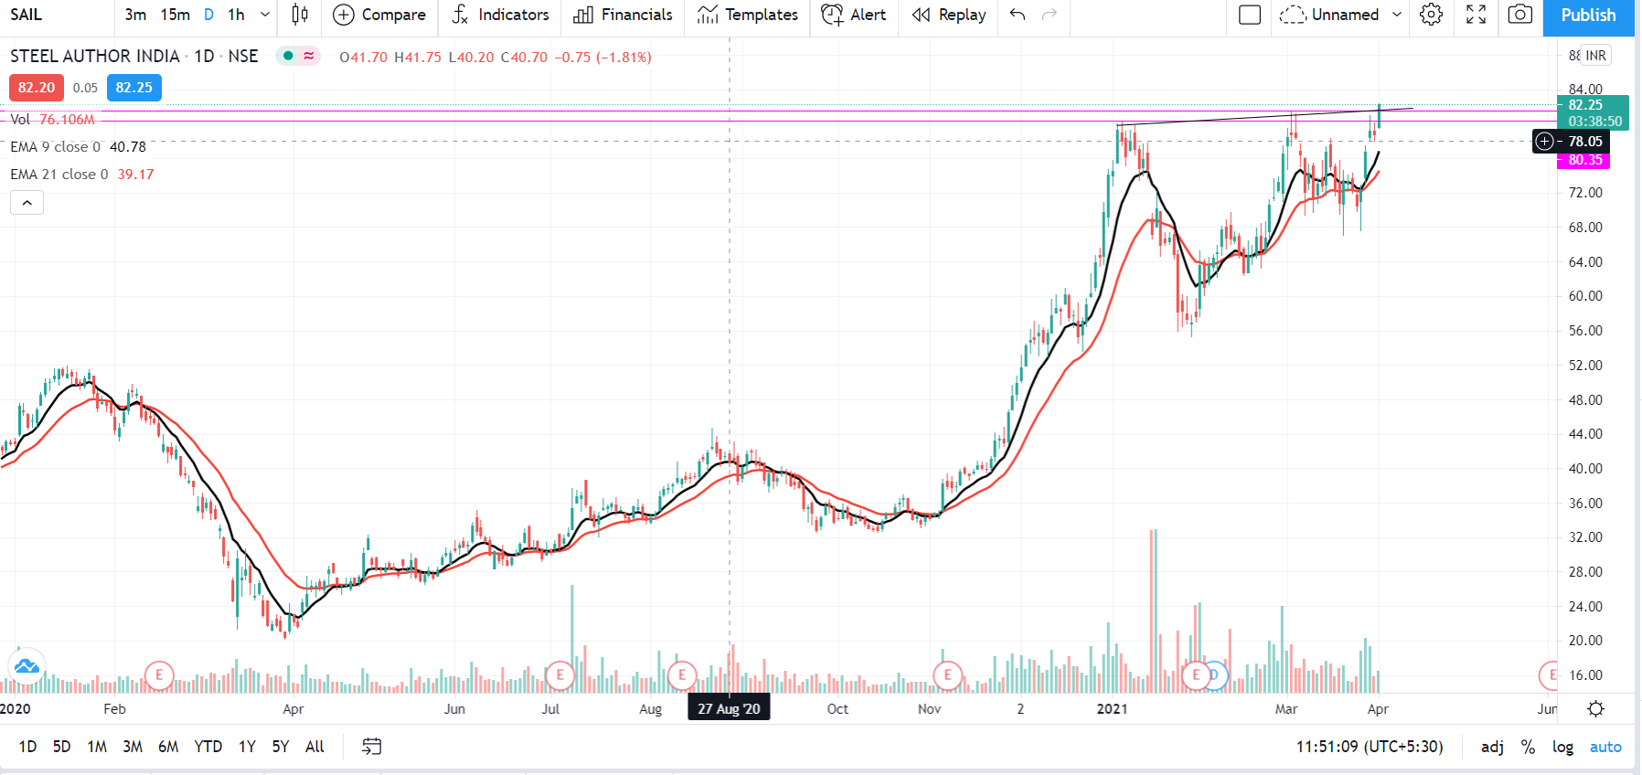1642x775 pixels.
Task: Undo the last chart action
Action: point(1018,15)
